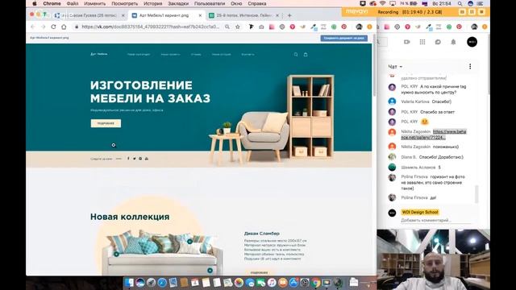Open the Справка menu
The height and width of the screenshot is (290, 516).
pyautogui.click(x=257, y=3)
